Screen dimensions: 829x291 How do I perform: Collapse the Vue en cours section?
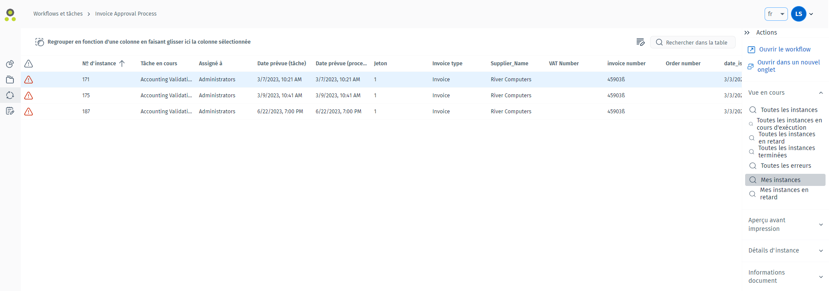click(x=821, y=93)
